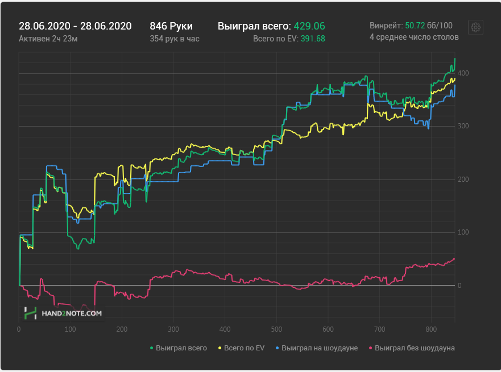Click the date range "28.06.2020 - 28.06.2020"
The height and width of the screenshot is (372, 501).
click(x=75, y=26)
